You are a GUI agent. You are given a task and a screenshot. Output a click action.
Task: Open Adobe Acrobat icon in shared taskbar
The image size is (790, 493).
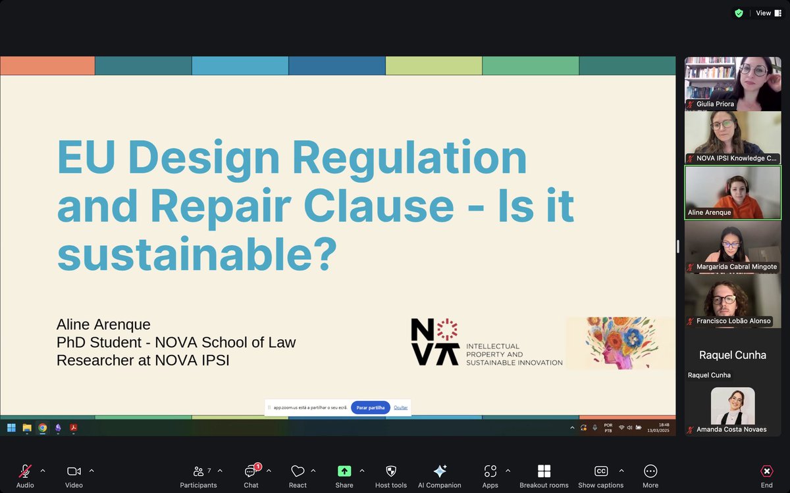click(x=73, y=427)
